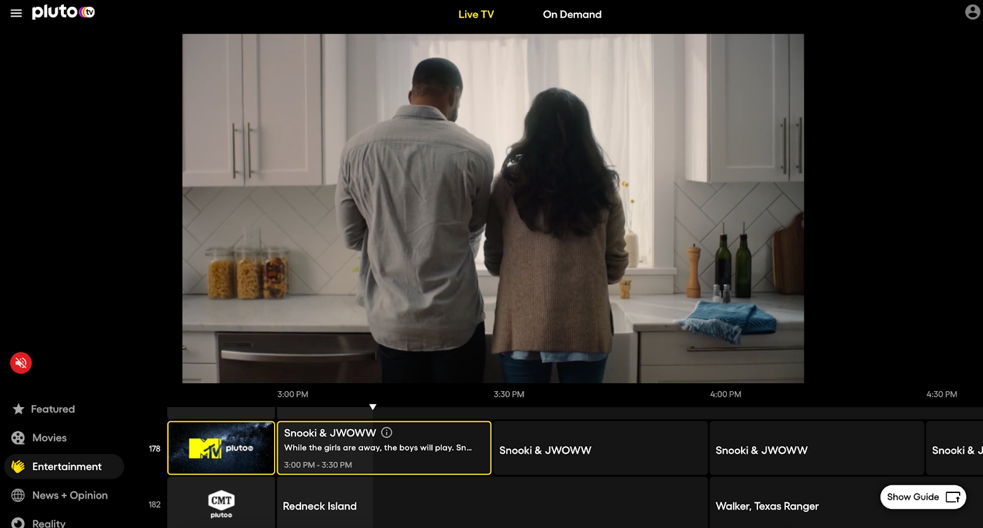Click channel number 178

tap(154, 449)
